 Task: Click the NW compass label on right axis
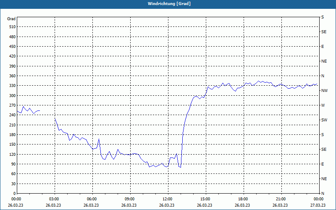[x=324, y=91]
